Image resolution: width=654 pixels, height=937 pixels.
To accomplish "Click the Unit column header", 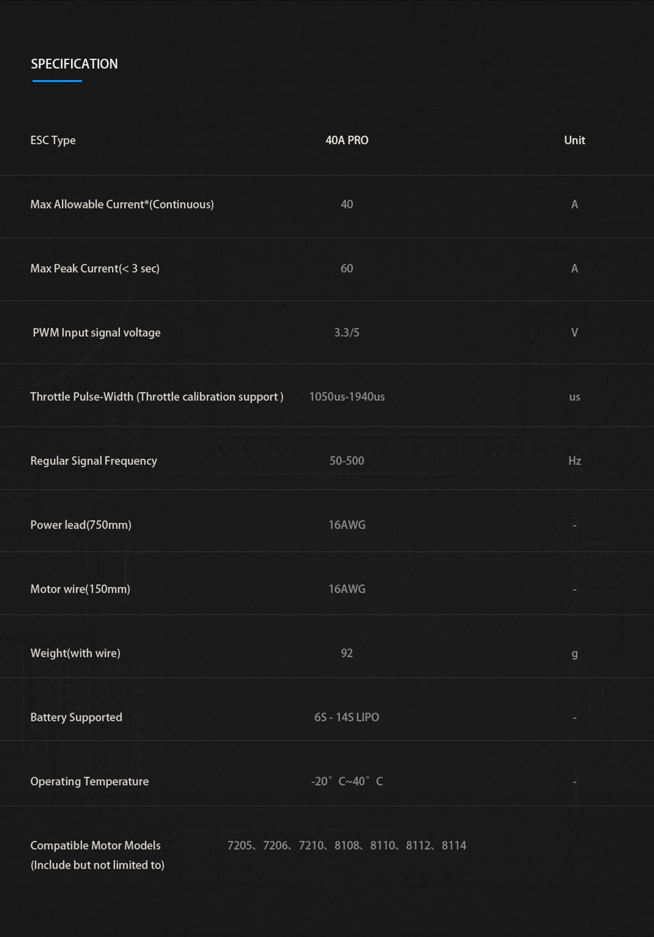I will point(574,140).
